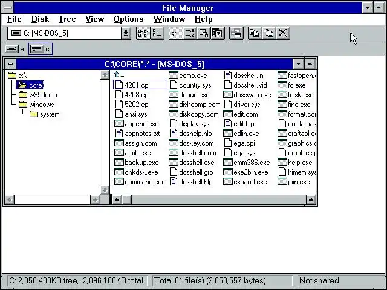The width and height of the screenshot is (387, 290).
Task: Click the view names only toolbar icon
Action: [143, 33]
